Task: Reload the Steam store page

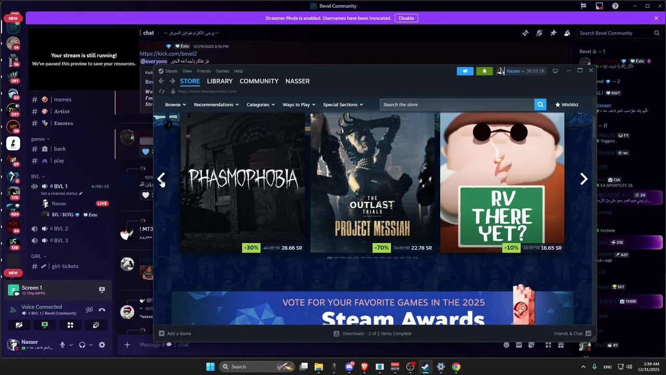Action: pos(162,91)
